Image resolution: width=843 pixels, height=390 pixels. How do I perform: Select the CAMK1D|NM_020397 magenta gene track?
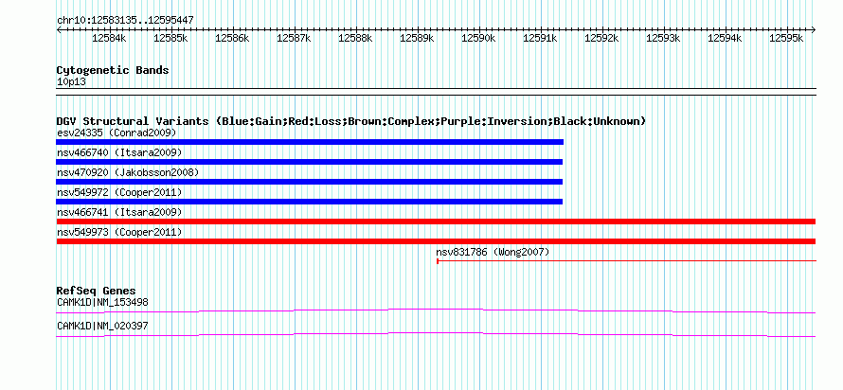coord(436,335)
